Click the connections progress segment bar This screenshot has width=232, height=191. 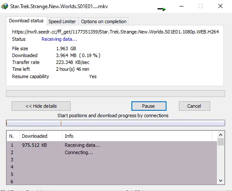point(116,123)
